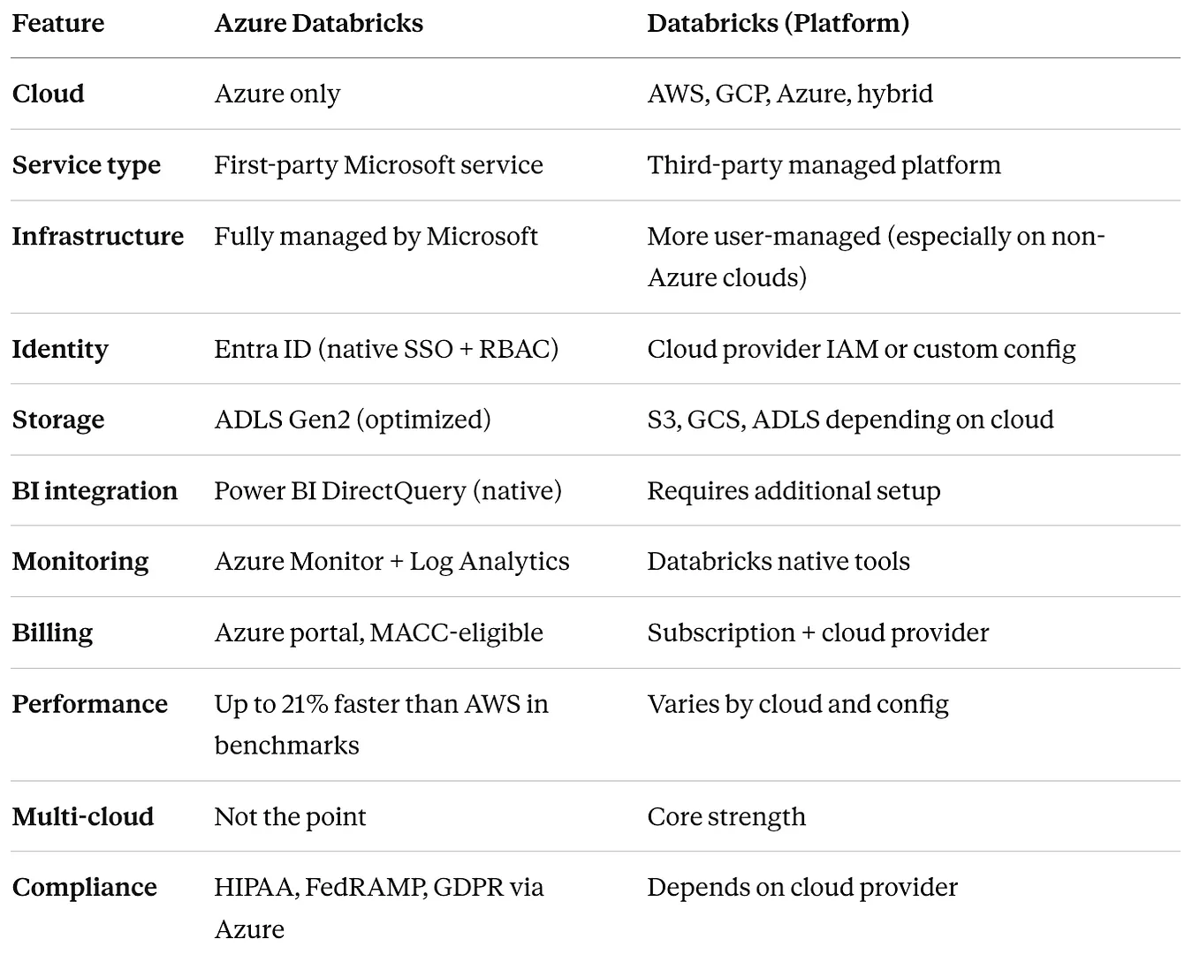1200x962 pixels.
Task: Select the Azure Databricks column header
Action: tap(319, 23)
